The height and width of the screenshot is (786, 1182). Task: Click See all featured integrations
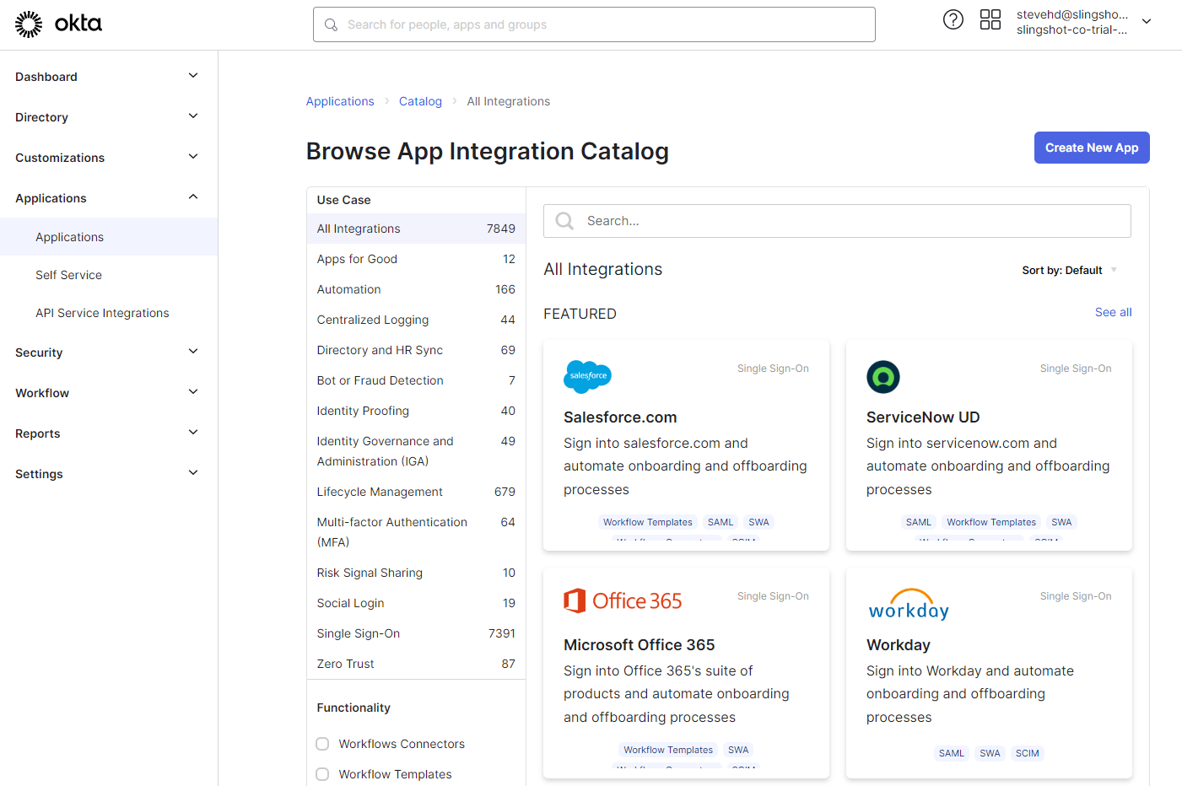pos(1114,312)
